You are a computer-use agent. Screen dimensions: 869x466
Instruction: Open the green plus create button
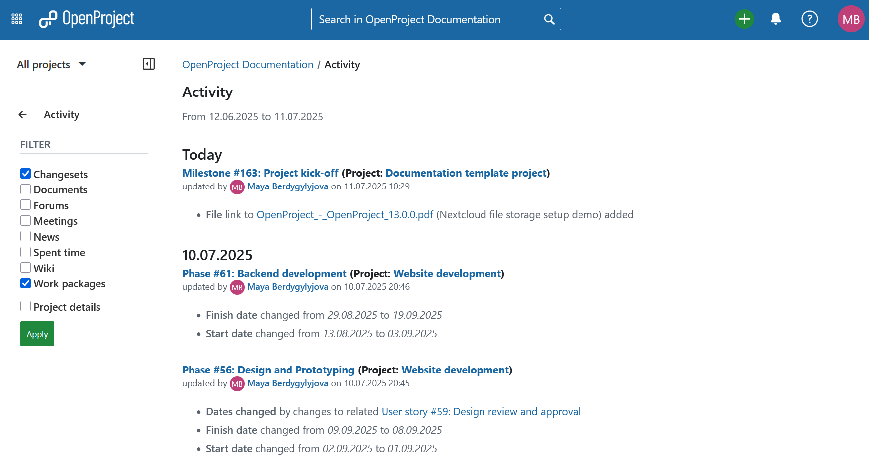click(x=744, y=19)
